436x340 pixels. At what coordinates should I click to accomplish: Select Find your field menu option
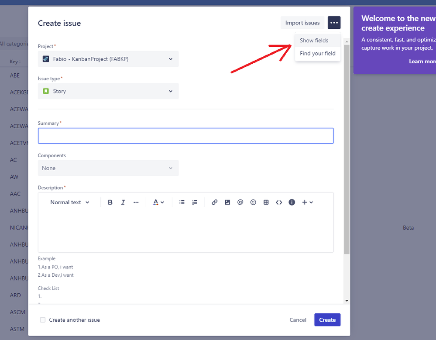(x=318, y=53)
